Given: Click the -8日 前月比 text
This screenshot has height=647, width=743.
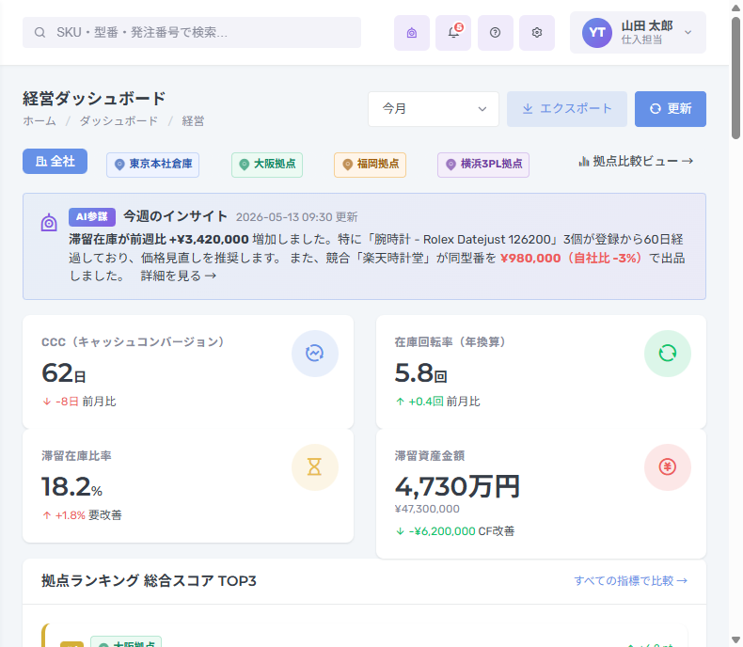Looking at the screenshot, I should 79,402.
